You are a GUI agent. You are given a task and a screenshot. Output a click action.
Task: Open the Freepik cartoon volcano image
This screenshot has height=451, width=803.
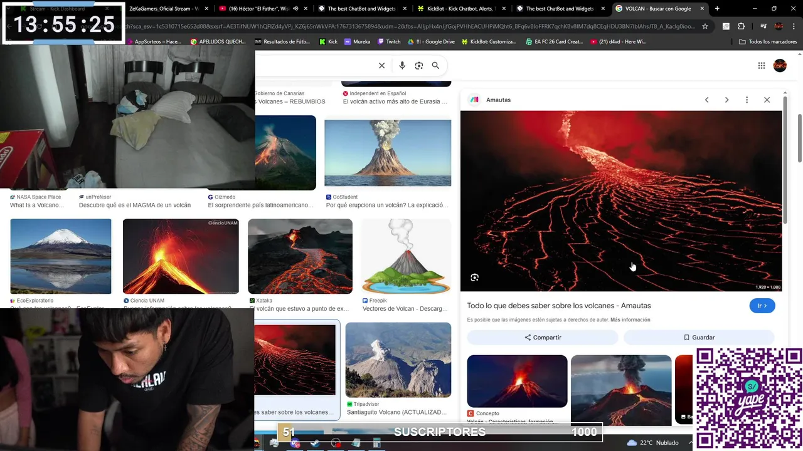click(x=407, y=256)
